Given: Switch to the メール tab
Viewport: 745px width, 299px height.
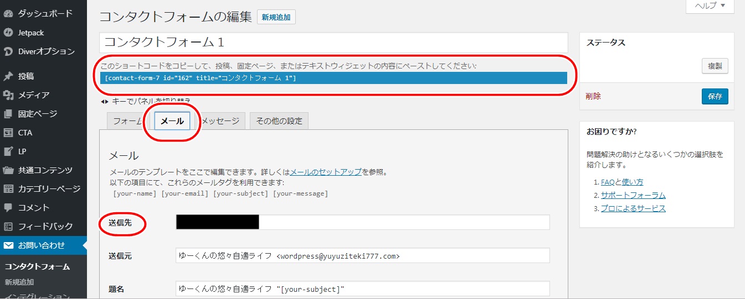Looking at the screenshot, I should (x=172, y=121).
